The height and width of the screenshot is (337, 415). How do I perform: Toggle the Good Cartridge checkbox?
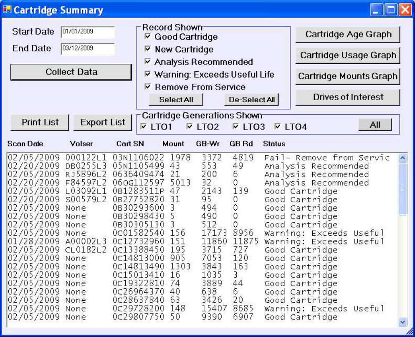148,36
